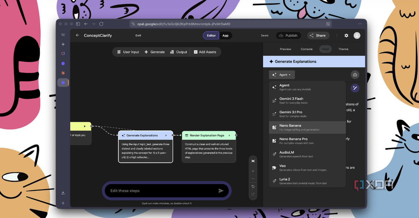Open downloads icon in the browser sidebar
This screenshot has height=218, width=419.
(x=63, y=193)
